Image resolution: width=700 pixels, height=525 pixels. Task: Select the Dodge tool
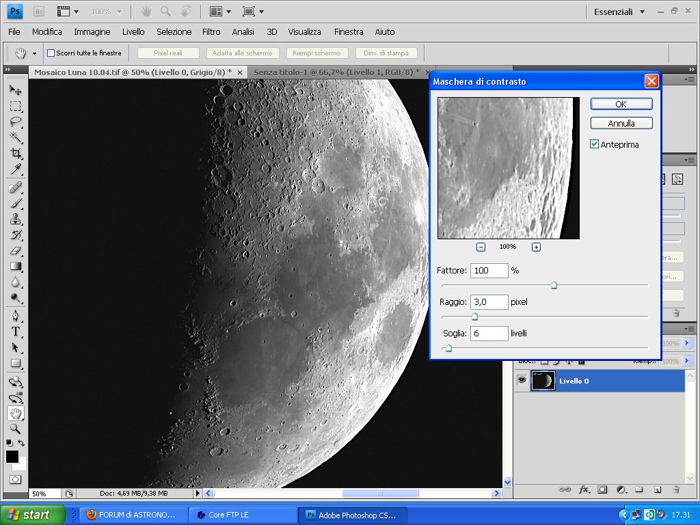(15, 298)
